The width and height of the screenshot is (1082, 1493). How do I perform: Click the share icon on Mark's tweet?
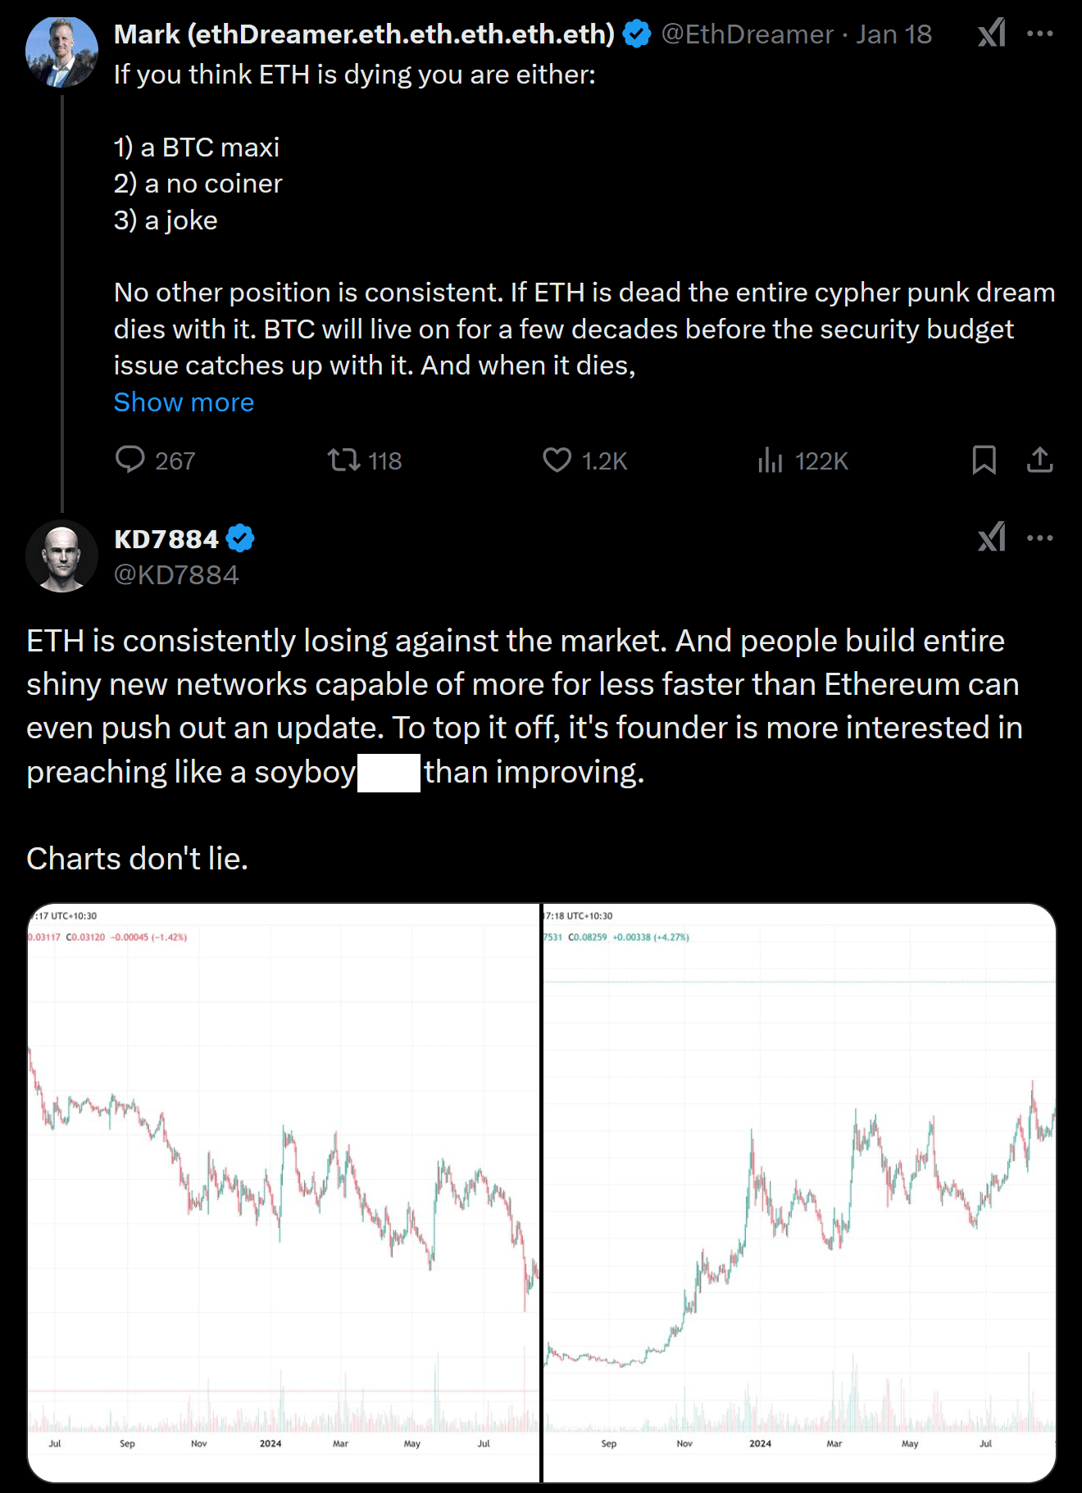click(1039, 460)
